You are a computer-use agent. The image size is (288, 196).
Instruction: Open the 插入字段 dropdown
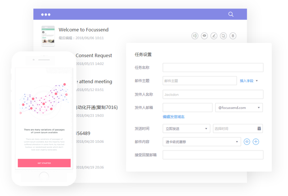[x=249, y=81]
